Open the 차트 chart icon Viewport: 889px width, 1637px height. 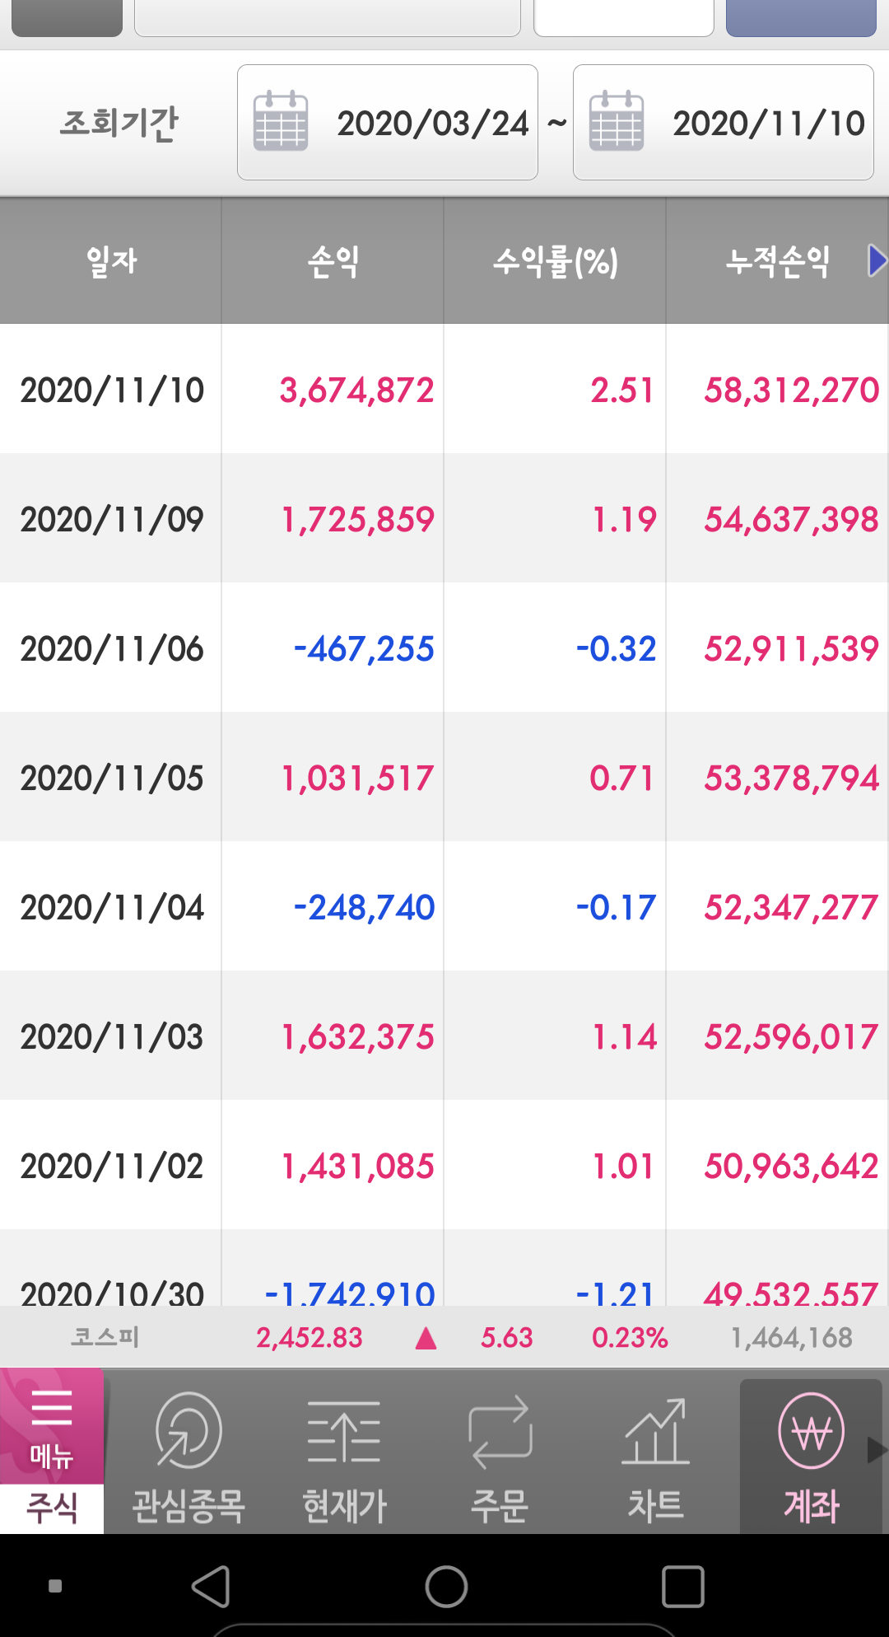(655, 1432)
